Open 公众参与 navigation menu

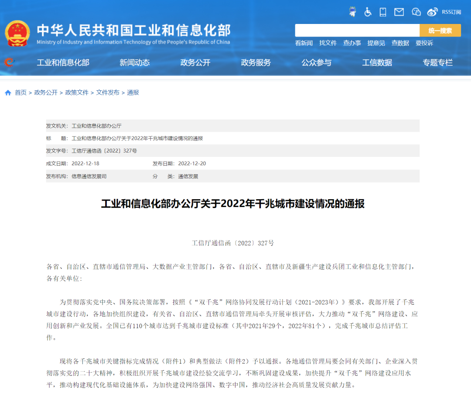317,62
